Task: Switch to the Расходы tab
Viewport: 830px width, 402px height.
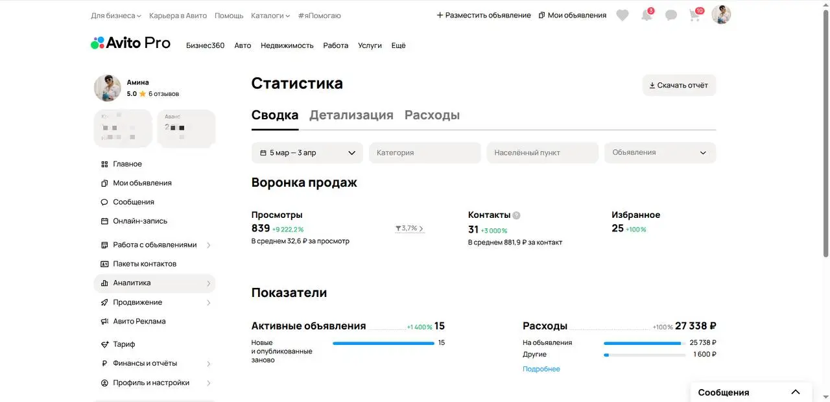Action: [432, 115]
